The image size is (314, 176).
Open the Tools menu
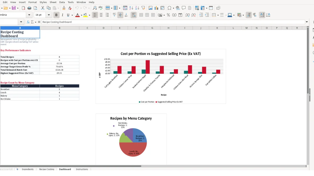pyautogui.click(x=71, y=2)
